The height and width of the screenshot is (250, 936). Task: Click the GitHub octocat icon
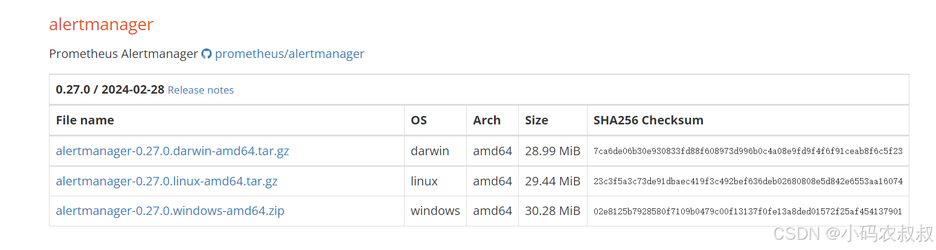pos(207,54)
